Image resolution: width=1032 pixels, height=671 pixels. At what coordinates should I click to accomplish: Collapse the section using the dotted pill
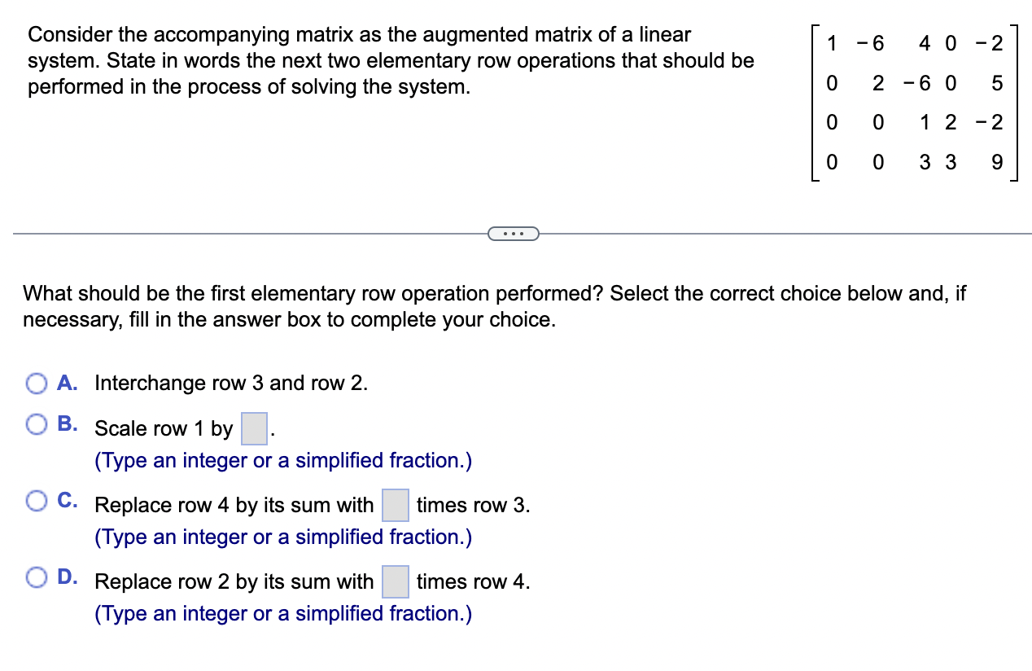[514, 233]
